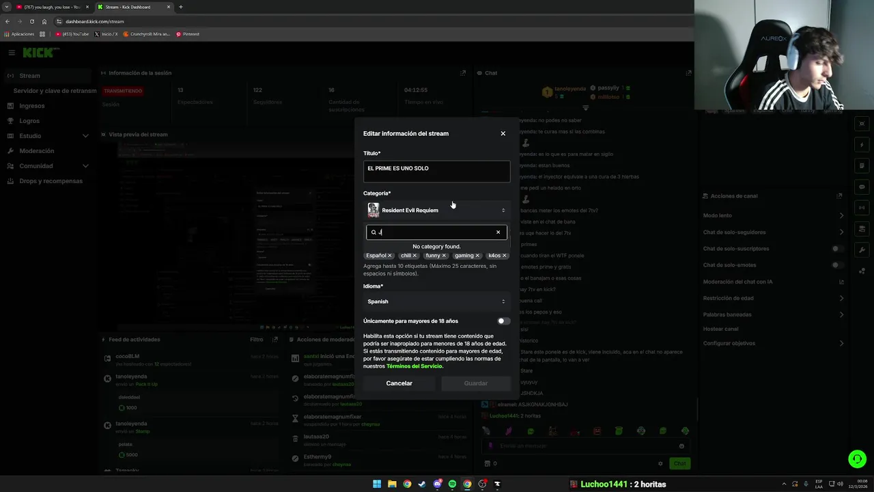Image resolution: width=874 pixels, height=492 pixels.
Task: Open Moderación del chat con IA
Action: pos(774,282)
